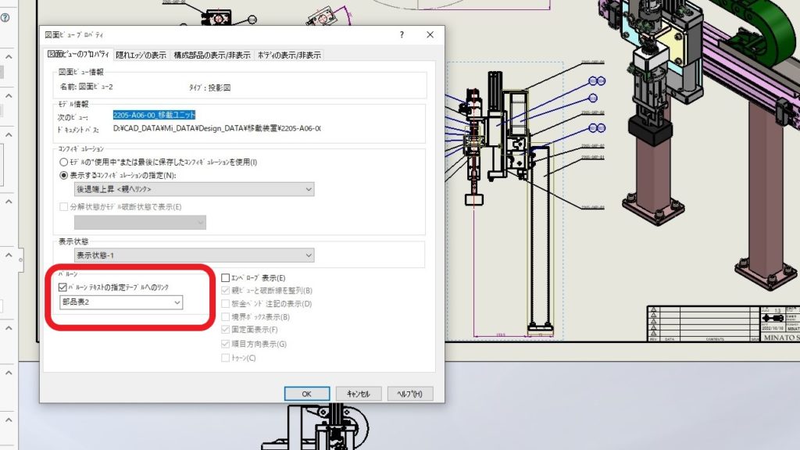800x450 pixels.
Task: Collapse the topmost chevron in left panel
Action: pos(9,57)
